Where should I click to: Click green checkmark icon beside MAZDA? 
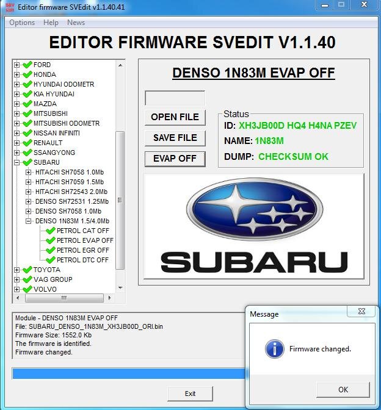[x=27, y=104]
